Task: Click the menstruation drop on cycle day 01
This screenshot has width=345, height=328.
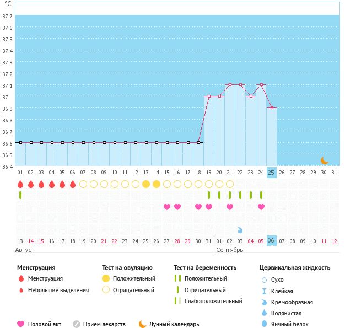Action: (20, 184)
